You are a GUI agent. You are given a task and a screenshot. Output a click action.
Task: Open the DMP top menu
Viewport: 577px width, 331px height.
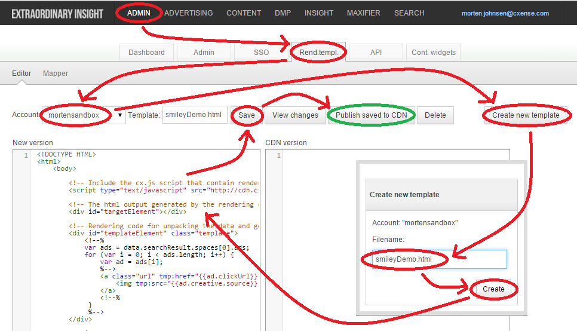coord(283,13)
